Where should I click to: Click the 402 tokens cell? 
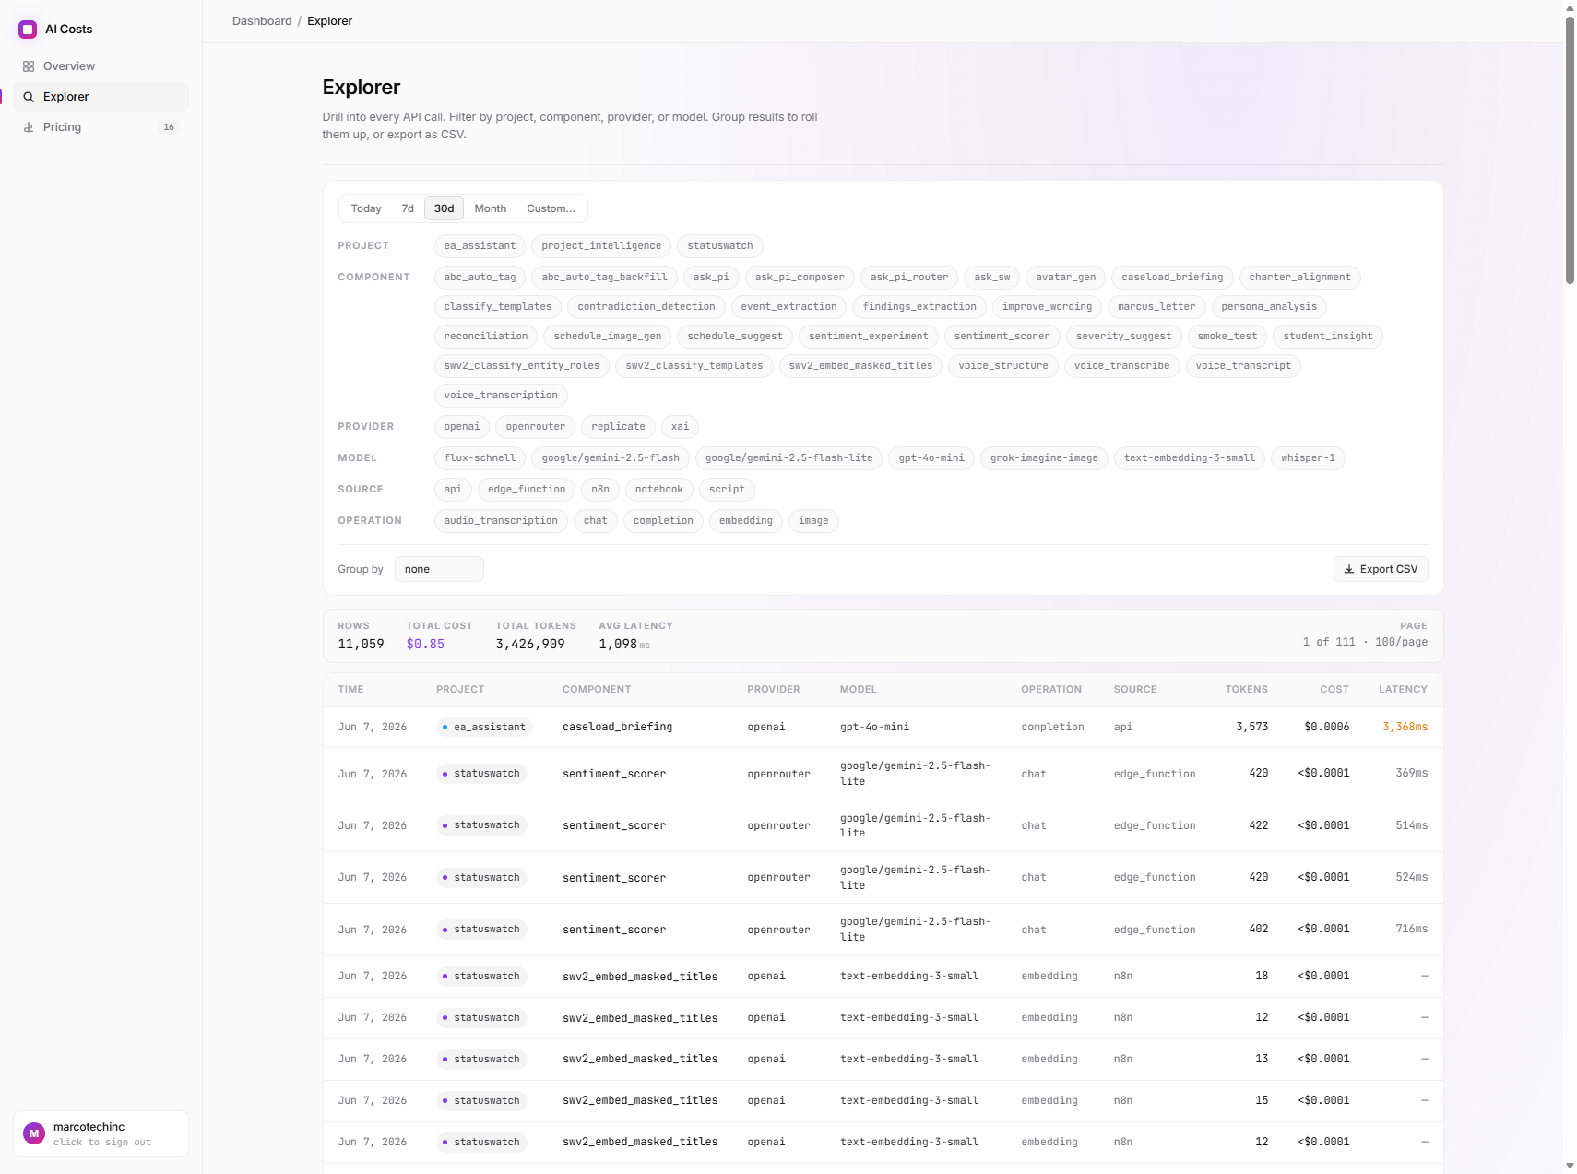pyautogui.click(x=1258, y=930)
